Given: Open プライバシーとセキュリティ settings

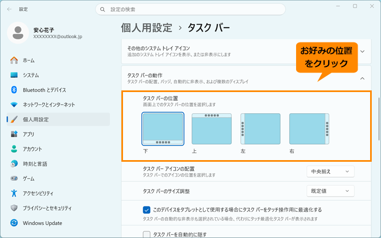Looking at the screenshot, I should (58, 208).
